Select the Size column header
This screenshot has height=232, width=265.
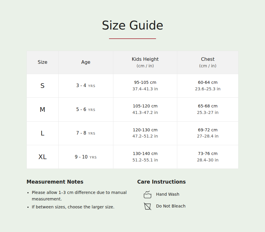pyautogui.click(x=43, y=62)
